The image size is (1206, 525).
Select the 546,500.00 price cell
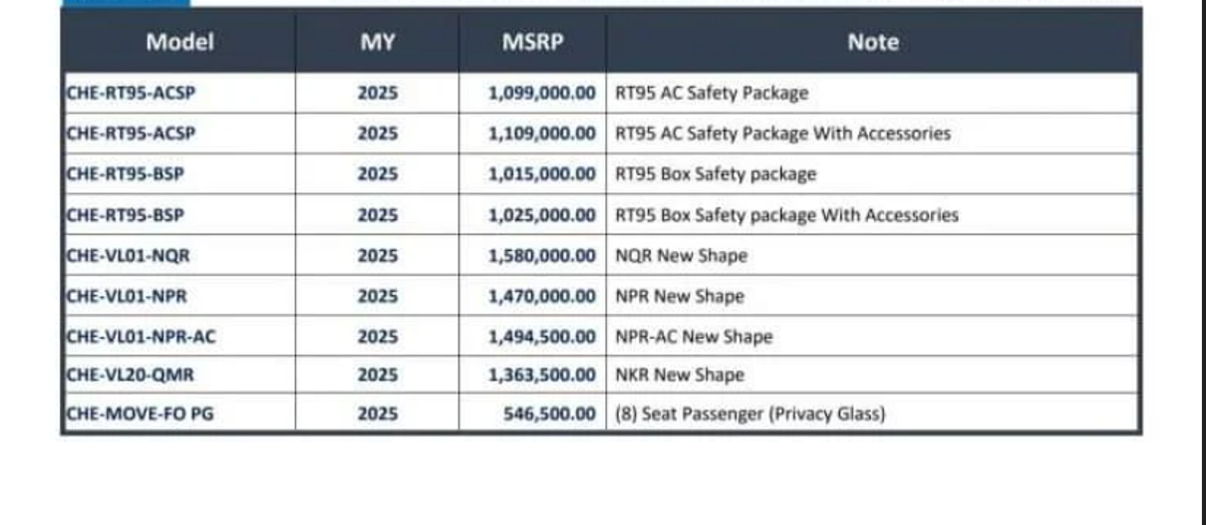(x=549, y=414)
